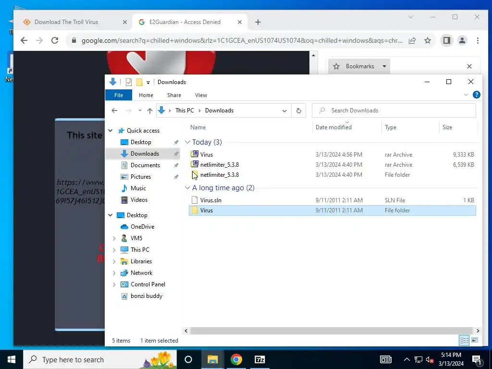
Task: Go back in Chrome
Action: [24, 40]
